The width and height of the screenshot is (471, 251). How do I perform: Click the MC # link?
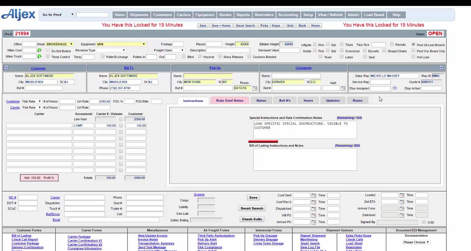coord(12,198)
